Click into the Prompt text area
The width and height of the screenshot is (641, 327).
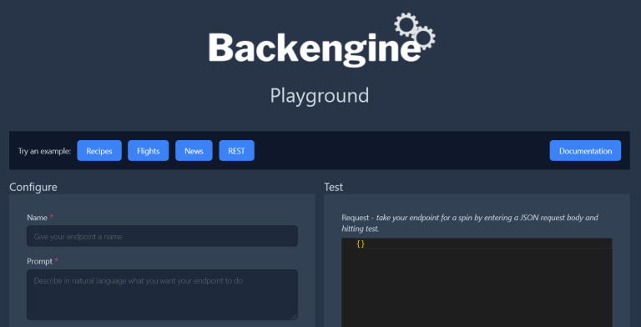click(162, 294)
